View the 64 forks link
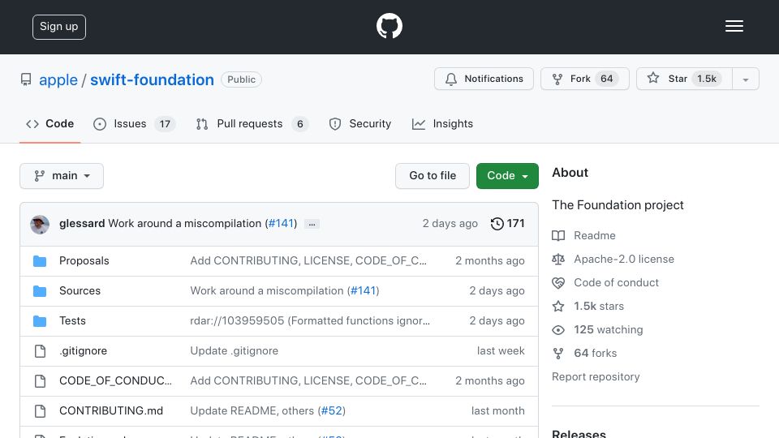This screenshot has width=779, height=438. (595, 353)
